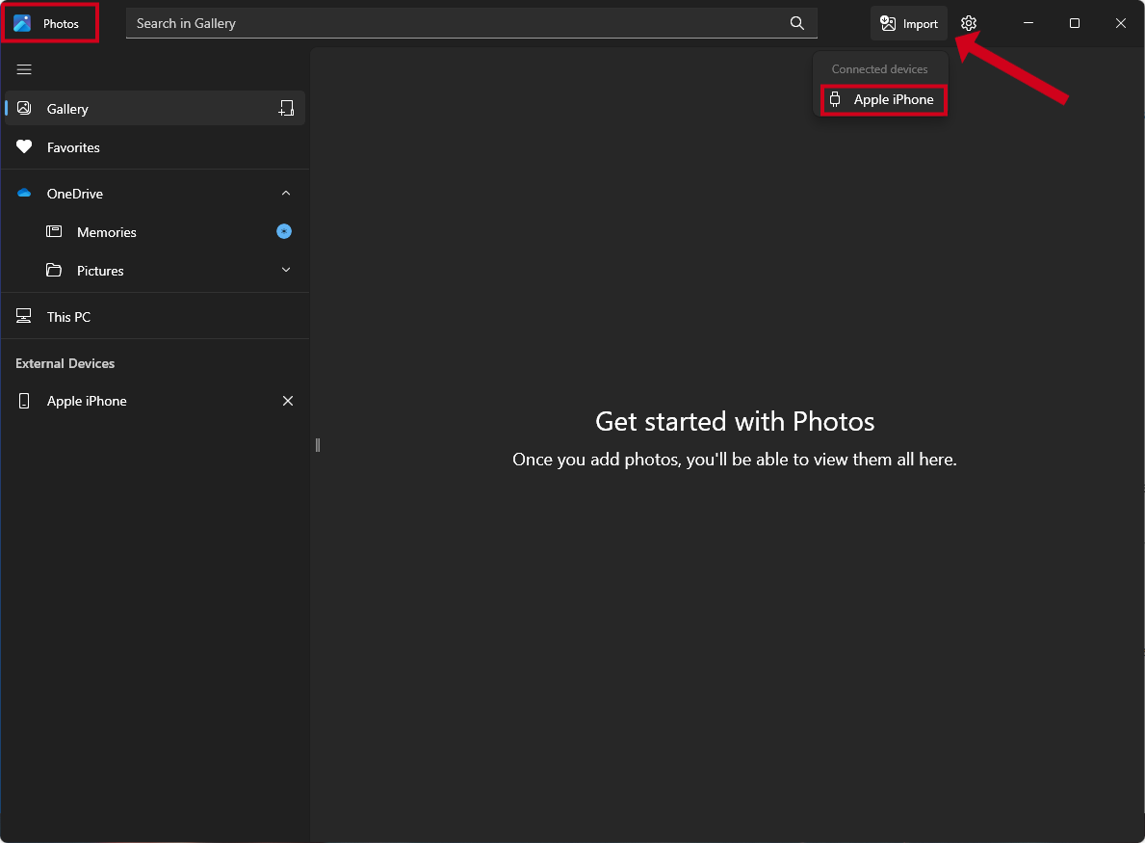Open the Gallery view
The height and width of the screenshot is (843, 1145).
155,108
